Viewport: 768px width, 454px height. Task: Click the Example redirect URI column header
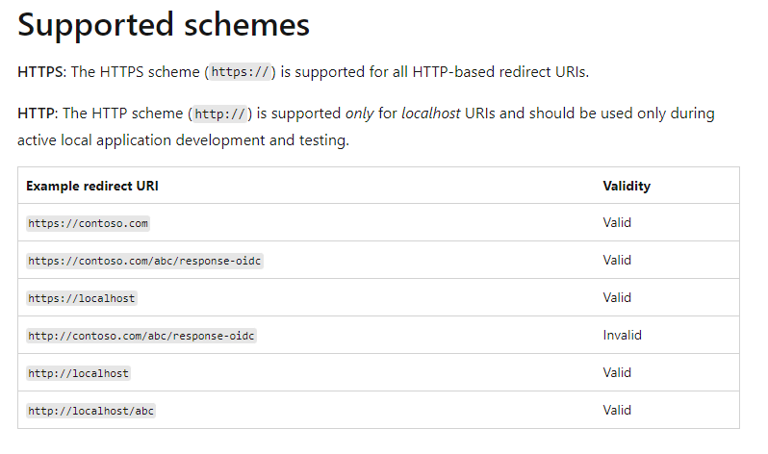pos(92,186)
